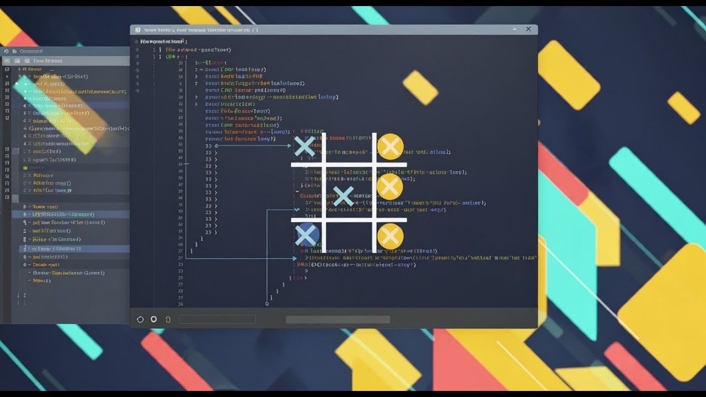Screen dimensions: 706x397
Task: Click the white ring record icon in bottom toolbar
Action: pyautogui.click(x=154, y=319)
